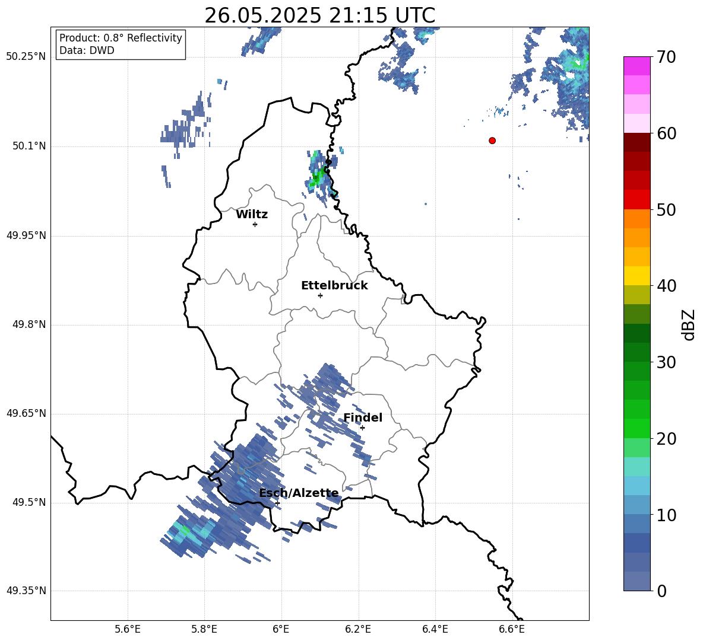Click the 49.35°N latitude label
This screenshot has height=641, width=703.
tap(26, 591)
